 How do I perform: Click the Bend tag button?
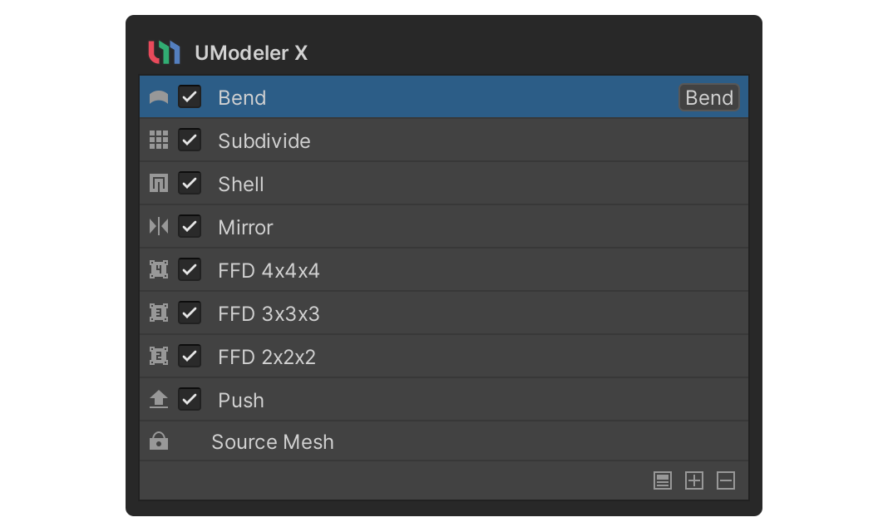pos(709,97)
